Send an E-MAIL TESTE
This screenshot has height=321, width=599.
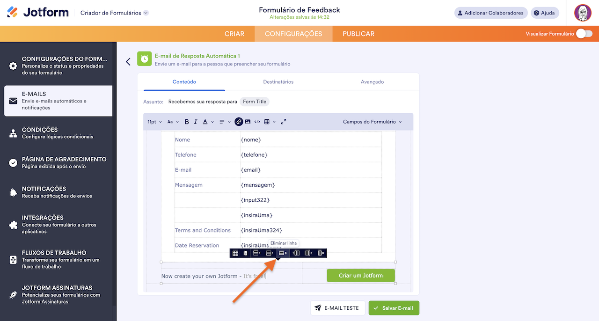338,308
